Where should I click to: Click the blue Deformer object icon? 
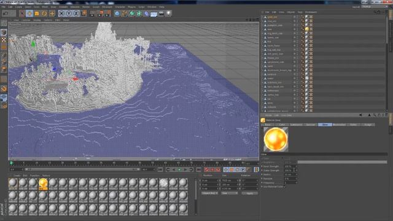[147, 14]
